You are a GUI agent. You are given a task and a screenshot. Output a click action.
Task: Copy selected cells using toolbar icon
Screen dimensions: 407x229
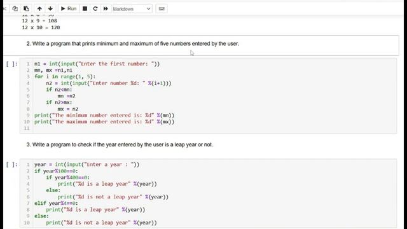click(x=15, y=8)
